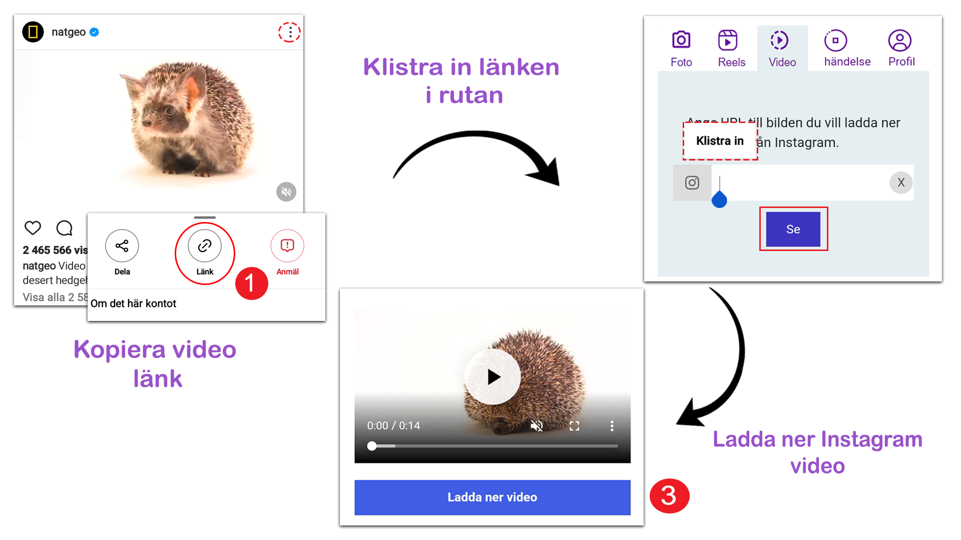
Task: Tap the Dela share icon
Action: point(122,245)
